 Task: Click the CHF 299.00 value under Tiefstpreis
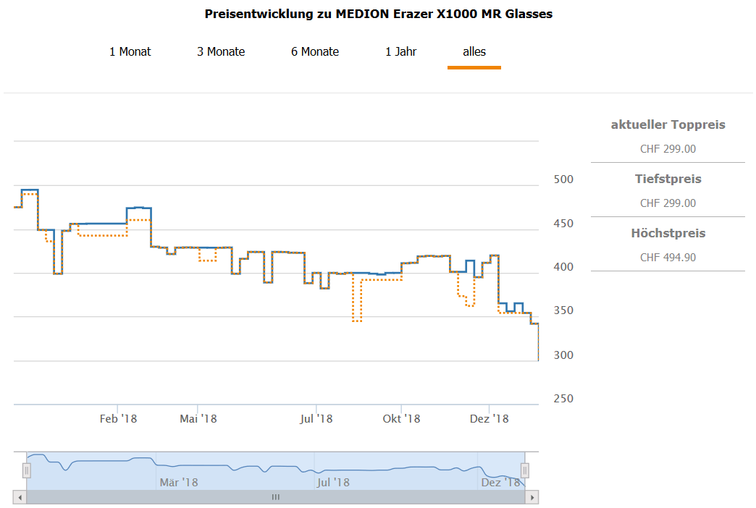tap(668, 203)
